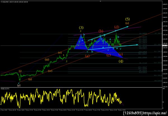The image size is (168, 116).
Task: Select the lower cyan arrow trendline object
Action: click(x=113, y=47)
